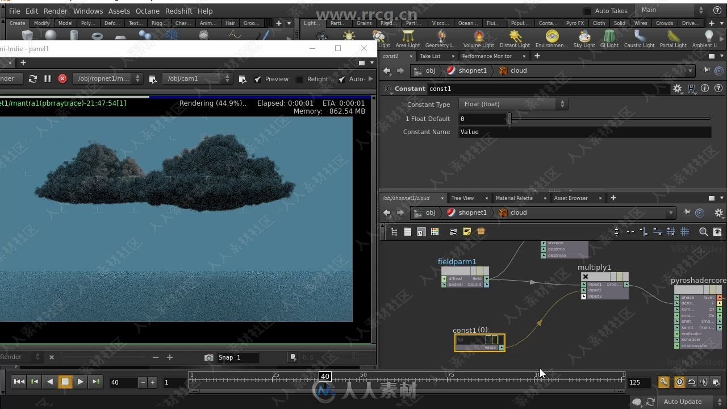The width and height of the screenshot is (727, 409).
Task: Toggle the audio icon on the timeline
Action: pyautogui.click(x=704, y=382)
